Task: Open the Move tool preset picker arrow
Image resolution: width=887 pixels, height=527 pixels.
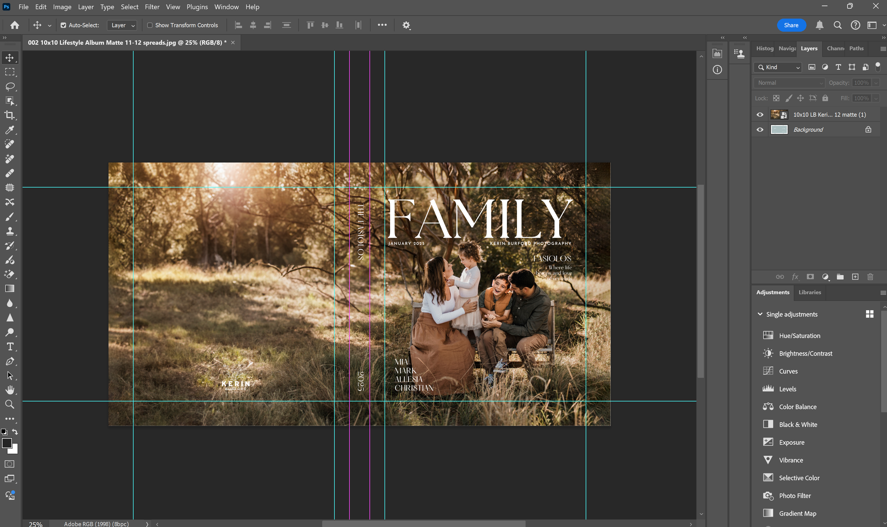Action: tap(50, 25)
